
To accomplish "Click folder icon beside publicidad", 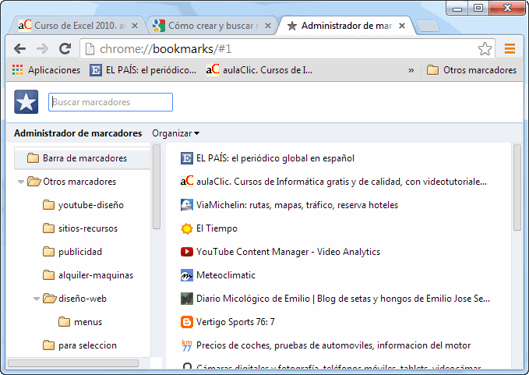I will (x=48, y=252).
